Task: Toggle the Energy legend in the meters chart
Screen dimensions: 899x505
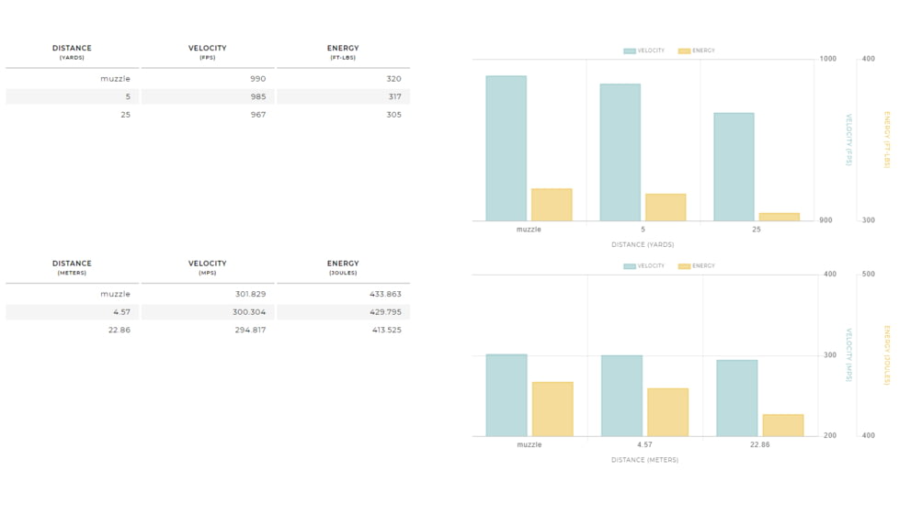Action: coord(696,266)
